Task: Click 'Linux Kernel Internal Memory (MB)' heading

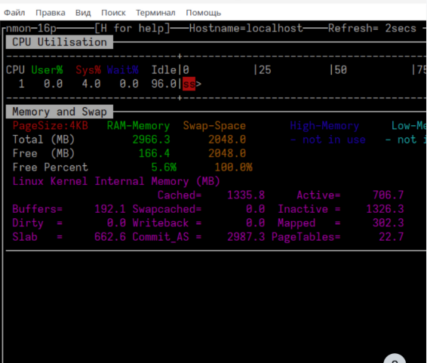Action: (x=116, y=181)
